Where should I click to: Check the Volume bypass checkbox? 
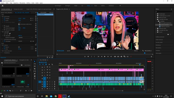[x=19, y=47]
